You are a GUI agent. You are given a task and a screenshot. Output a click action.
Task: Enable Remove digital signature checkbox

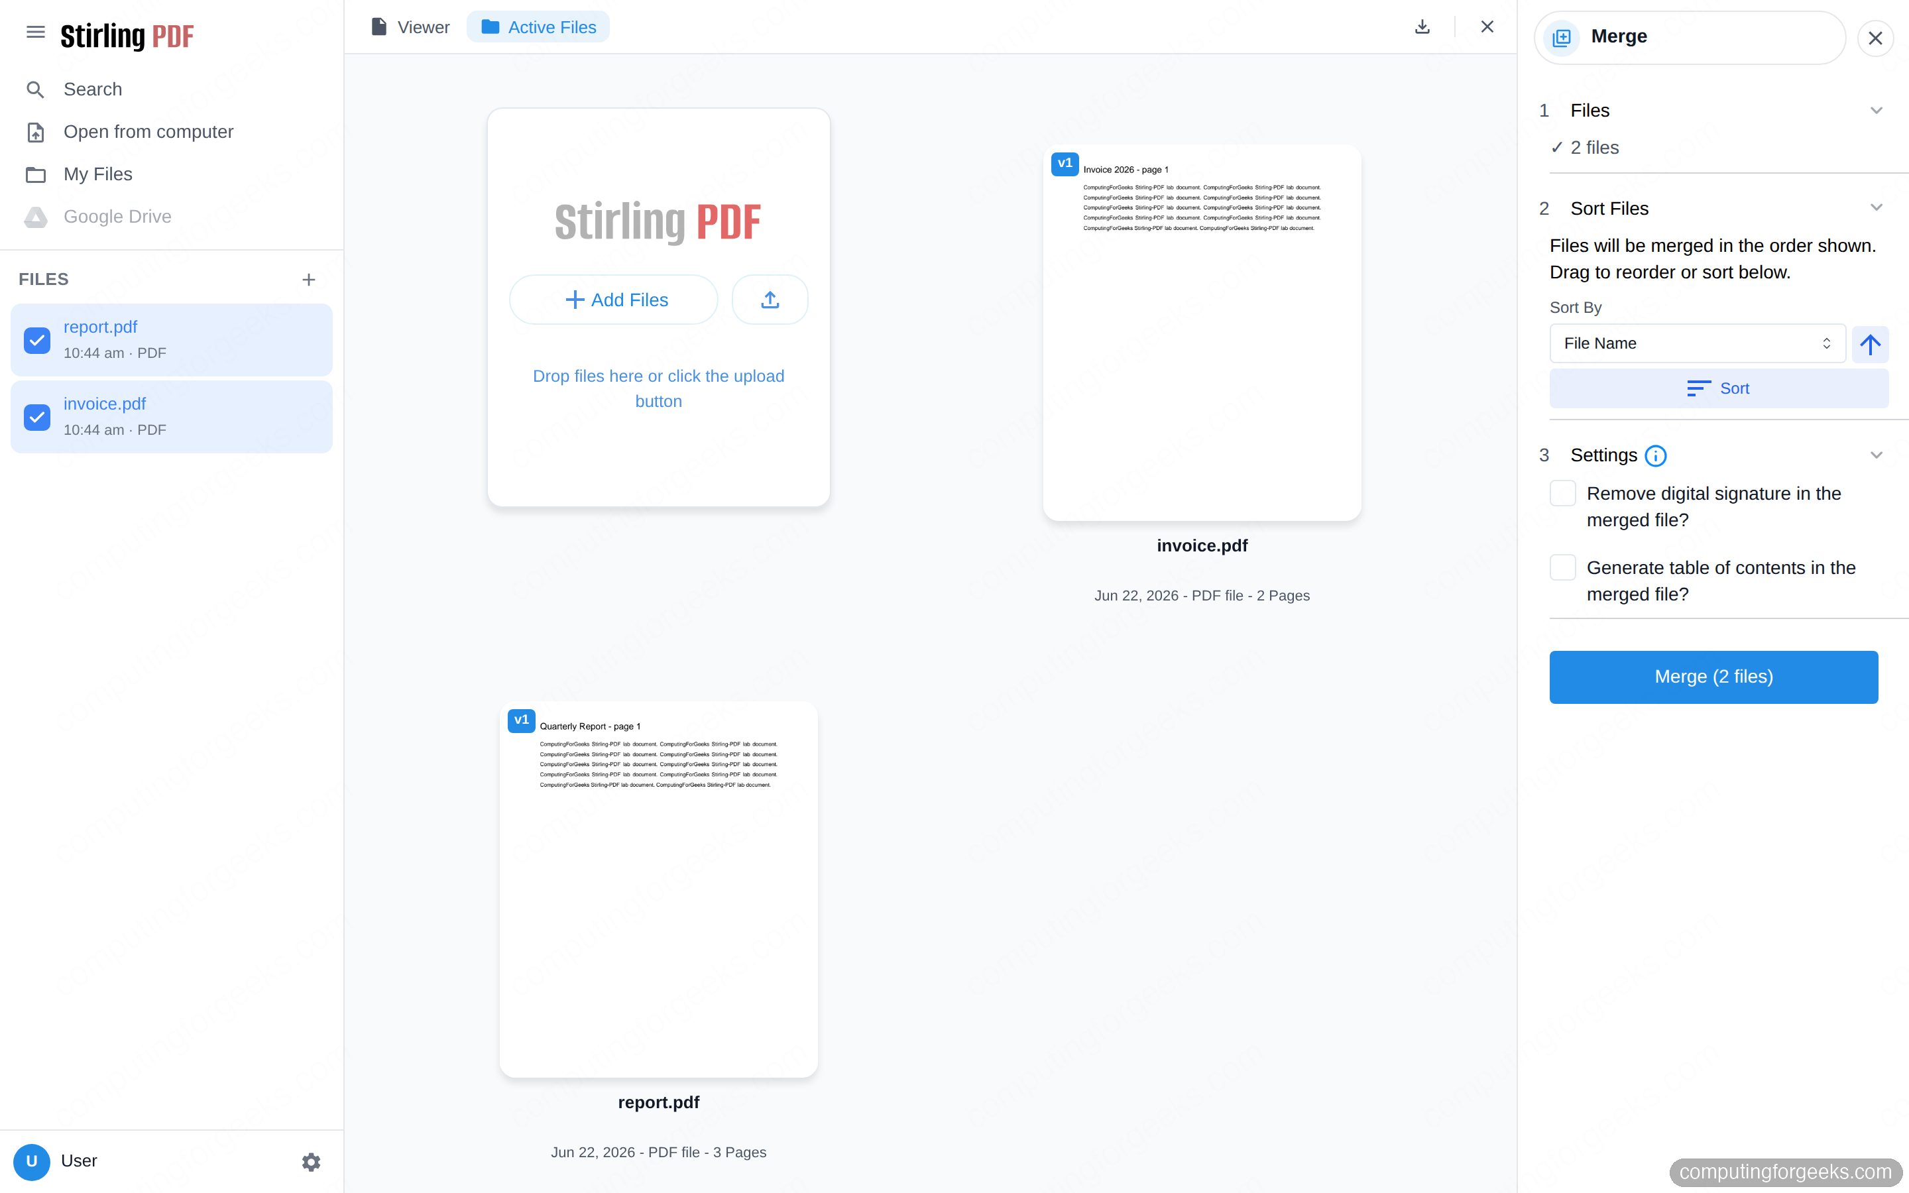click(x=1563, y=493)
